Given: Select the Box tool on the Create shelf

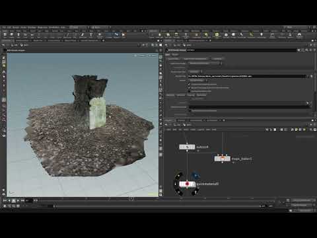Looking at the screenshot, I should [5, 35].
